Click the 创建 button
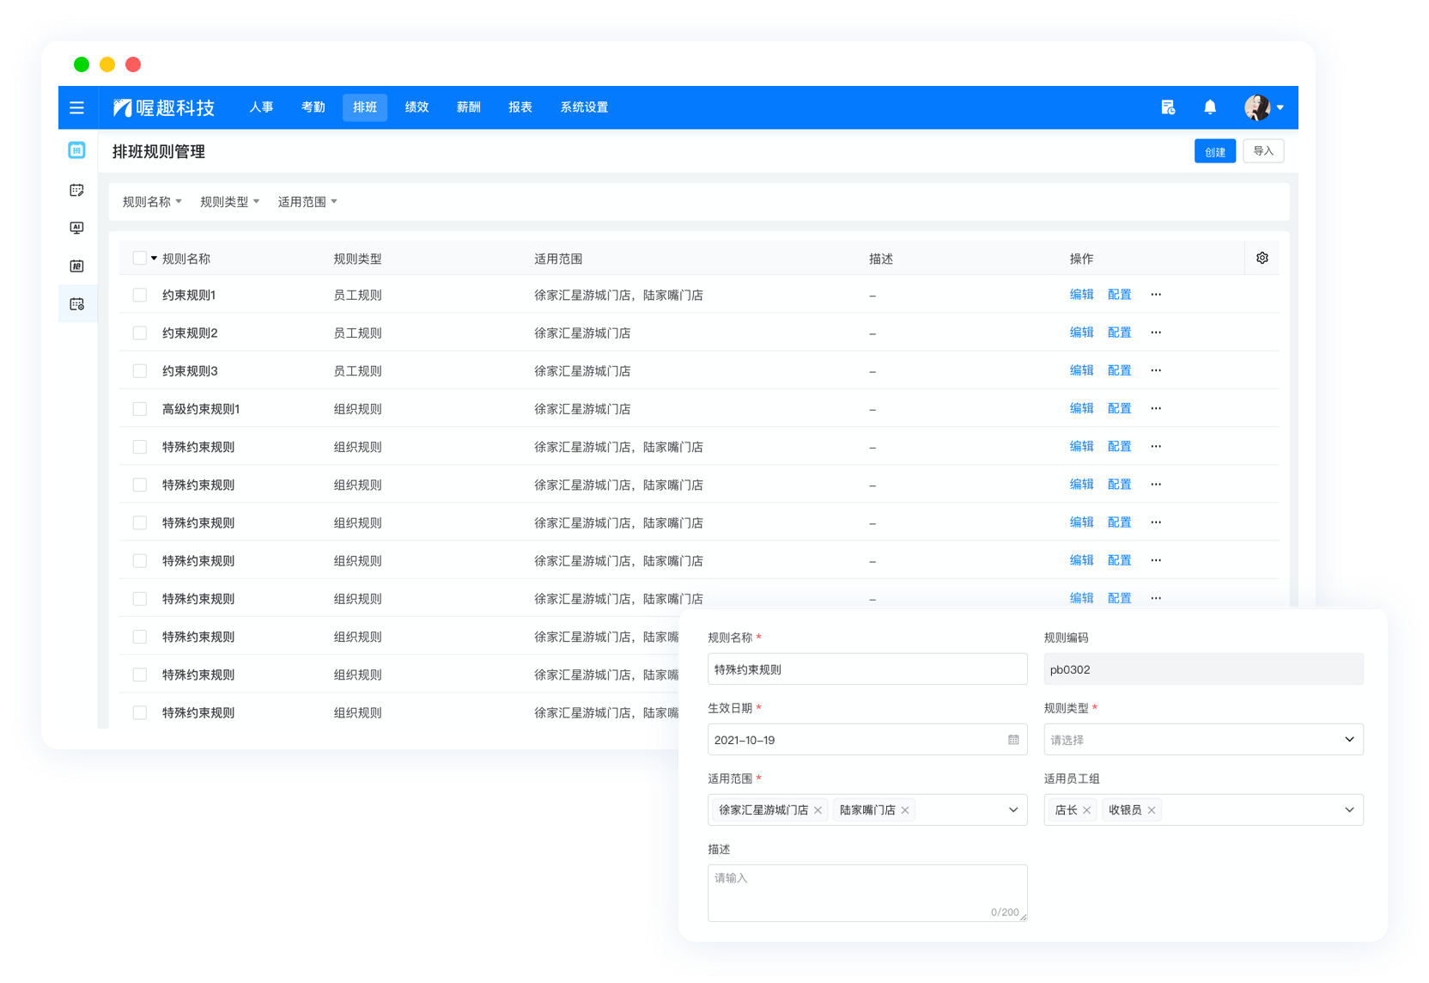 coord(1214,151)
